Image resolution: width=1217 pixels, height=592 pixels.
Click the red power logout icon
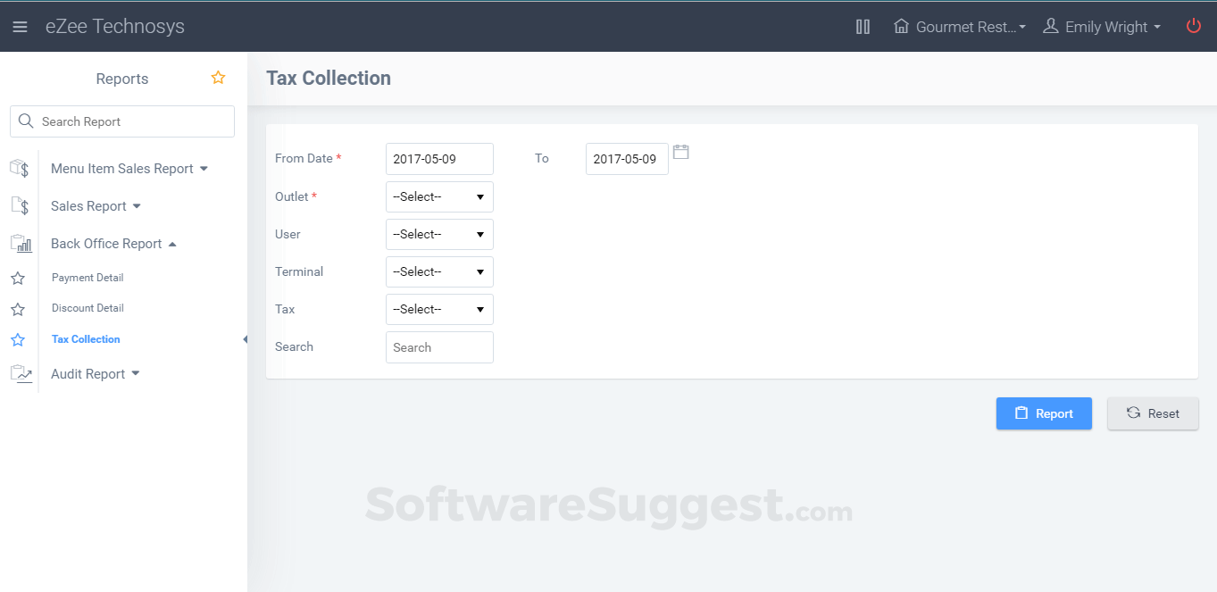(1194, 26)
